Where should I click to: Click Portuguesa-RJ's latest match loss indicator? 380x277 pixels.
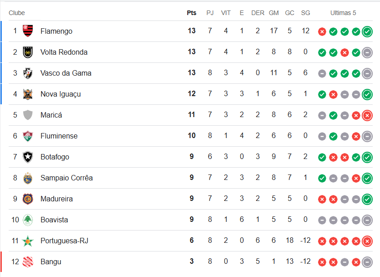click(367, 241)
